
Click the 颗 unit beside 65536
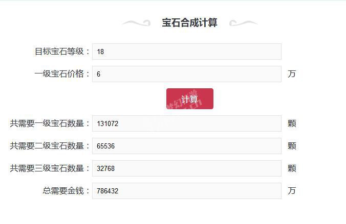pyautogui.click(x=292, y=146)
